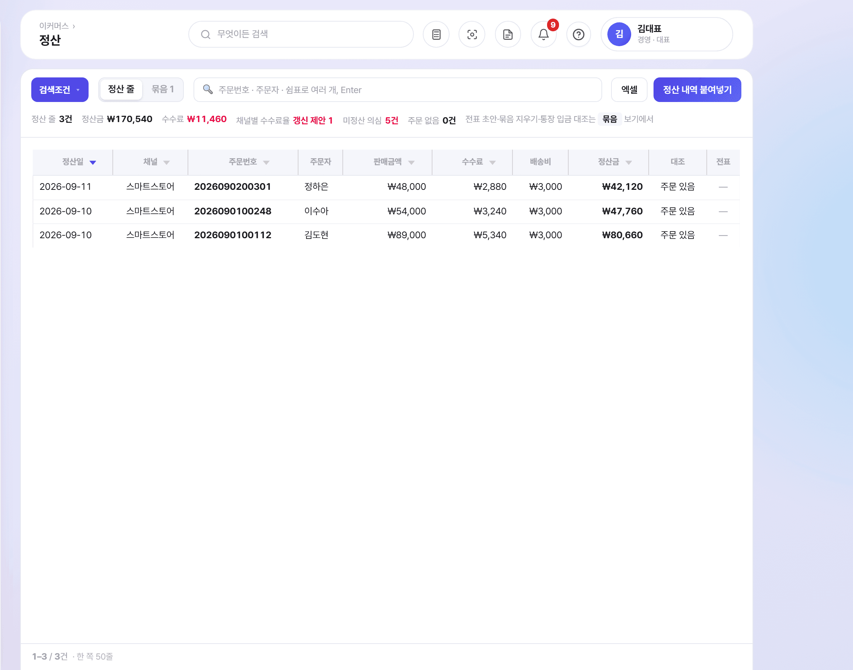Click fee value ₩3,240
The image size is (853, 670).
click(490, 211)
